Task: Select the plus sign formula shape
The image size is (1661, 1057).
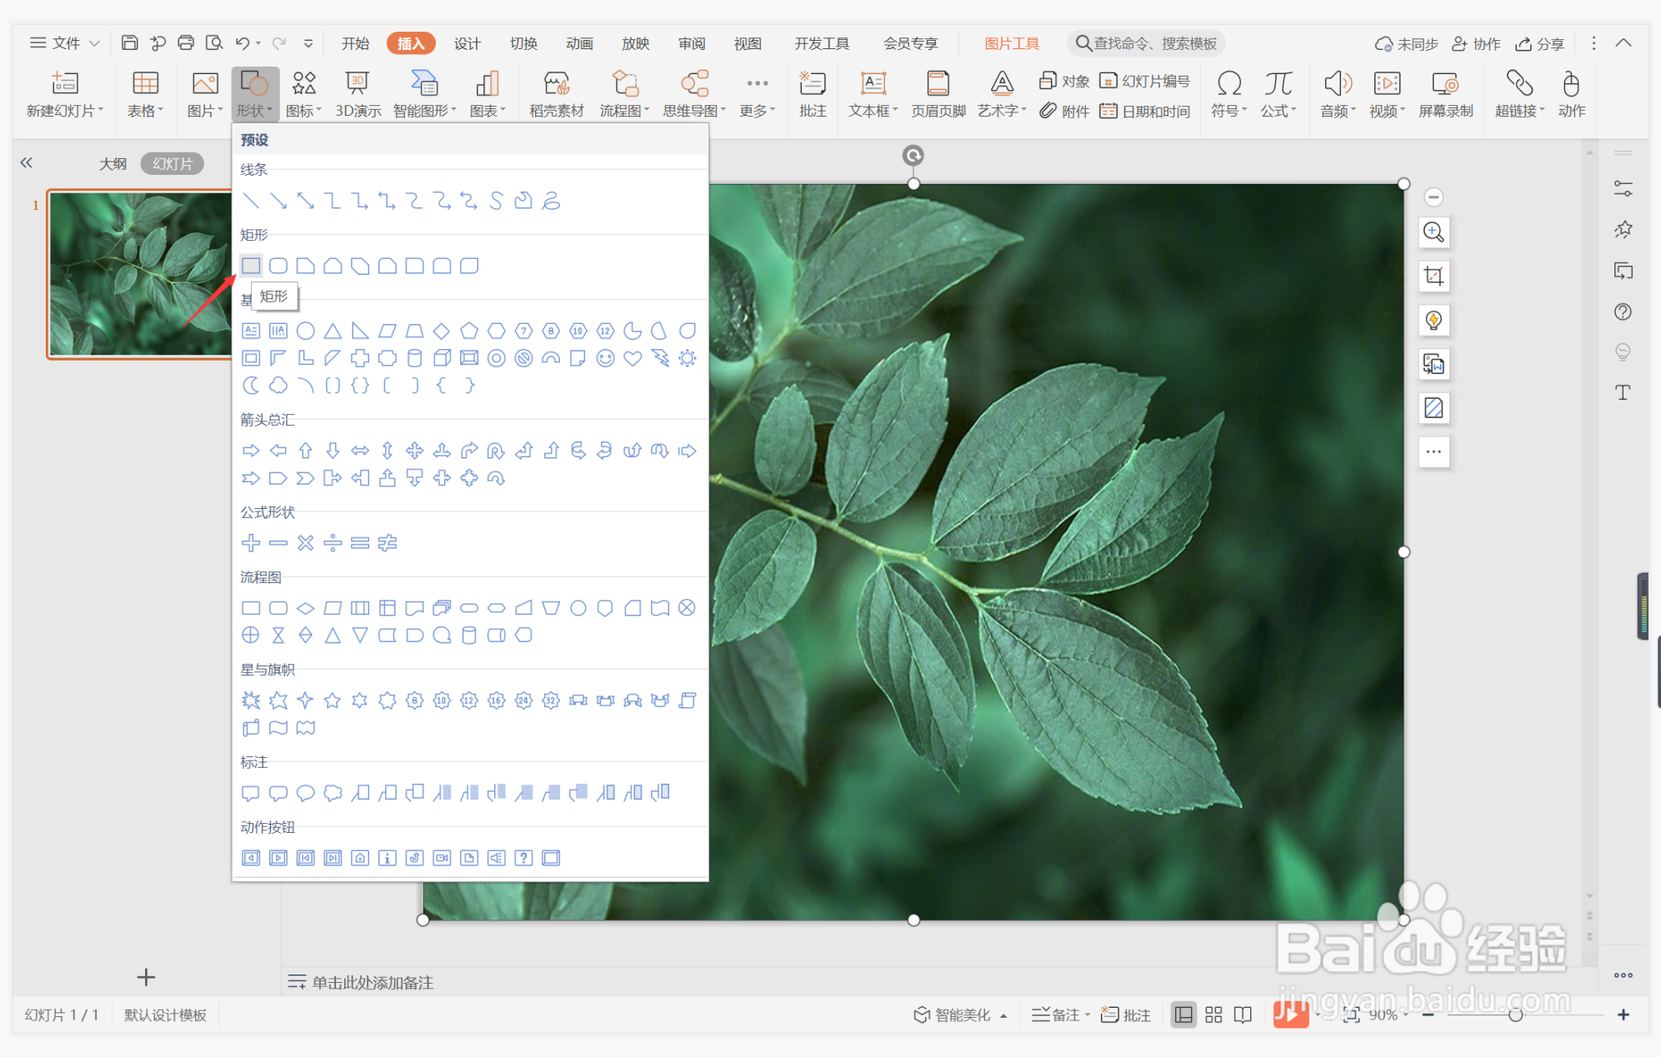Action: coord(251,543)
